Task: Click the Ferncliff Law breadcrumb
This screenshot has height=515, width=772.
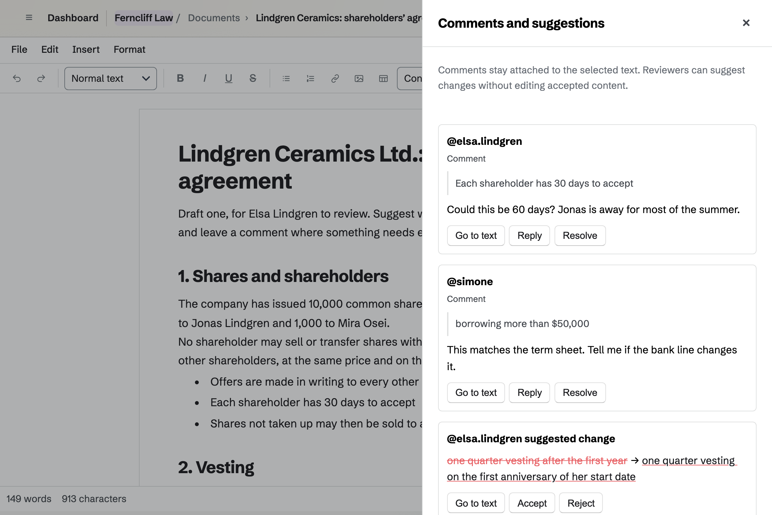Action: coord(144,18)
